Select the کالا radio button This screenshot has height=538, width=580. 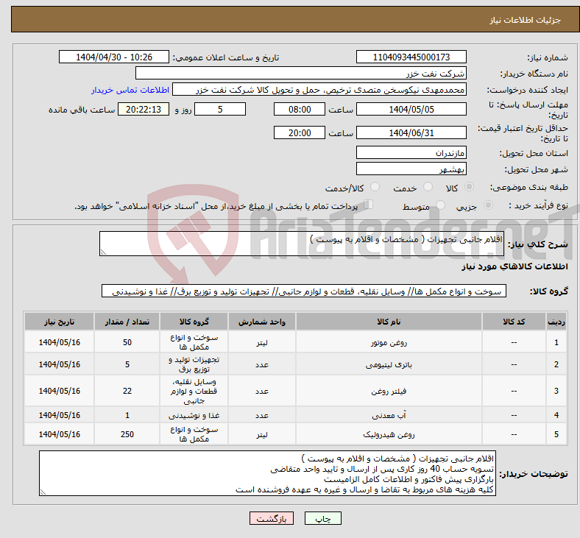click(469, 187)
